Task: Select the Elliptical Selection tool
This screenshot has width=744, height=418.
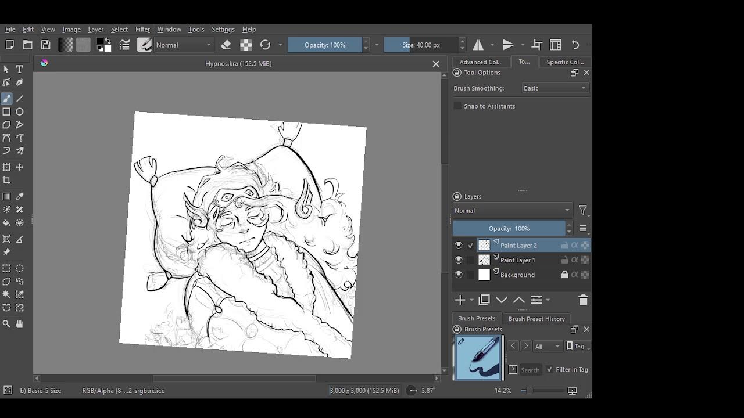Action: [x=20, y=268]
